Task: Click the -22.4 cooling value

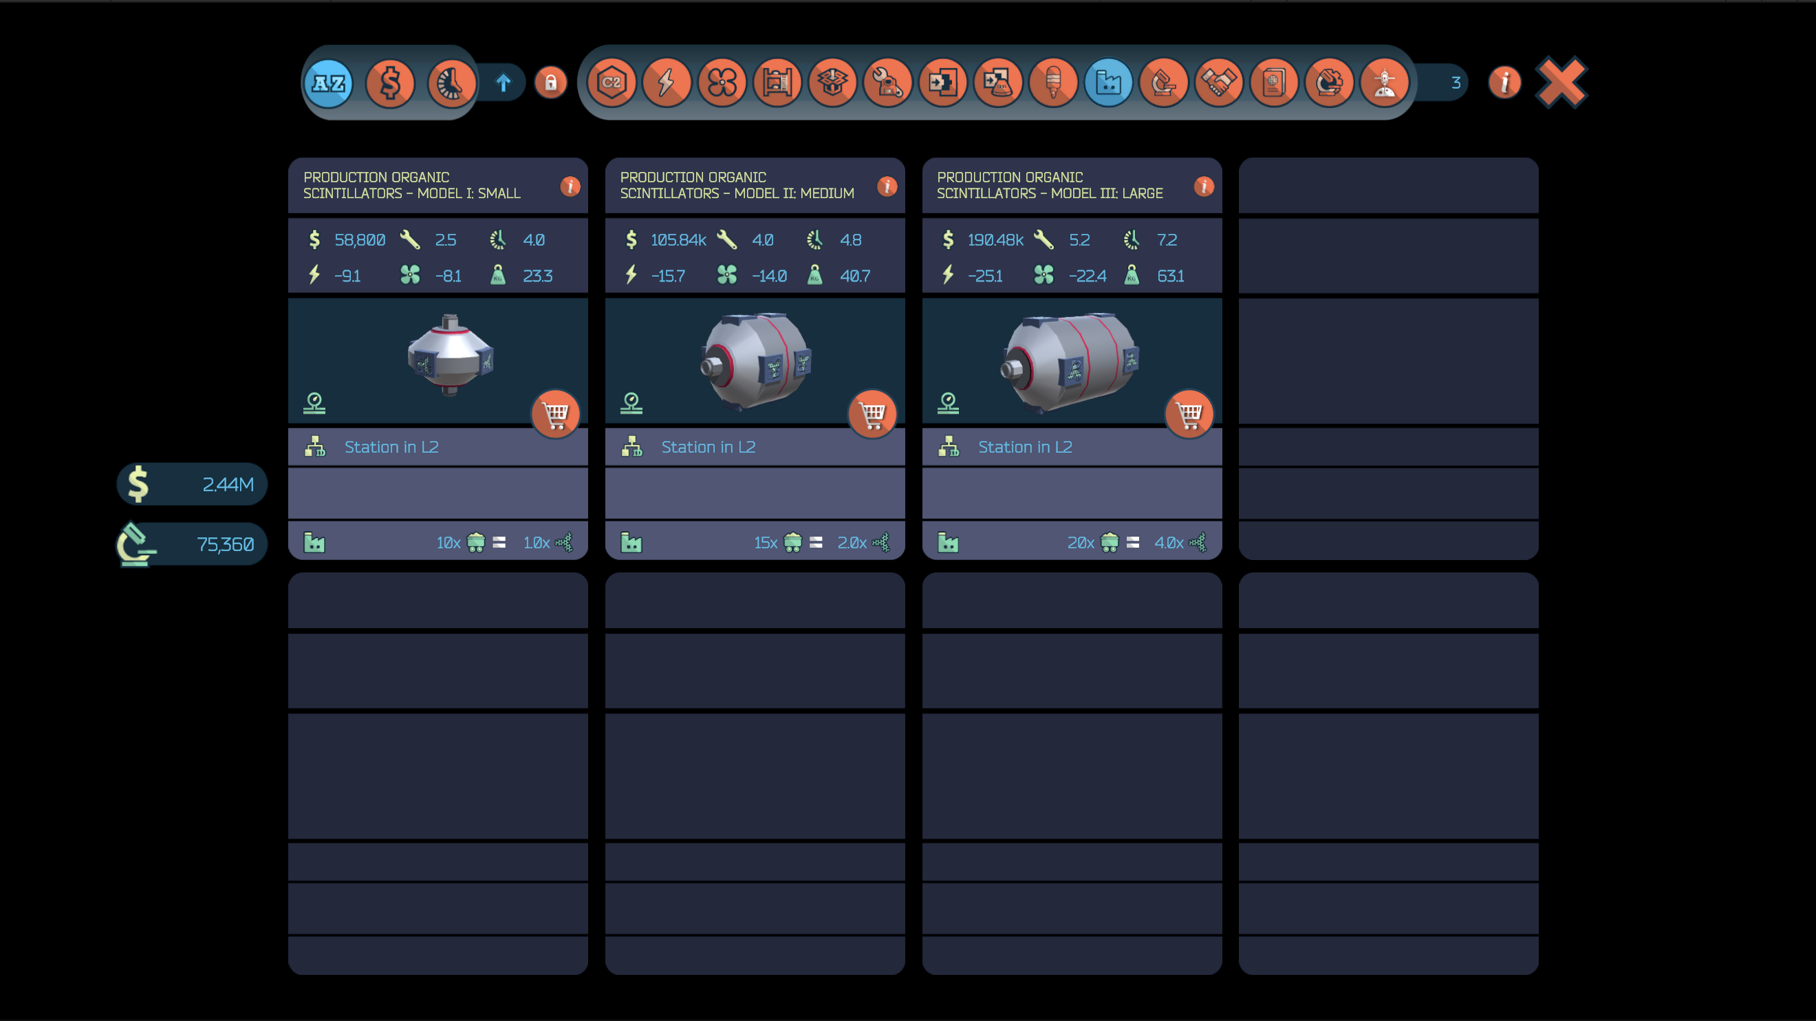Action: click(1087, 276)
